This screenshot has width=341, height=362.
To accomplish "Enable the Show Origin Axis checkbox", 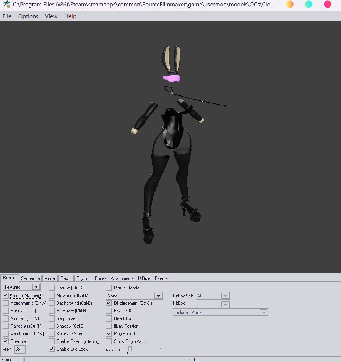I will 109,341.
